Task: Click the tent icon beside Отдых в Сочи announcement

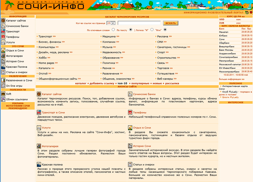Action: (x=130, y=128)
